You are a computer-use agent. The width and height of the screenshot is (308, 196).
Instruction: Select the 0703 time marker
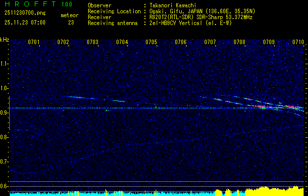point(93,43)
